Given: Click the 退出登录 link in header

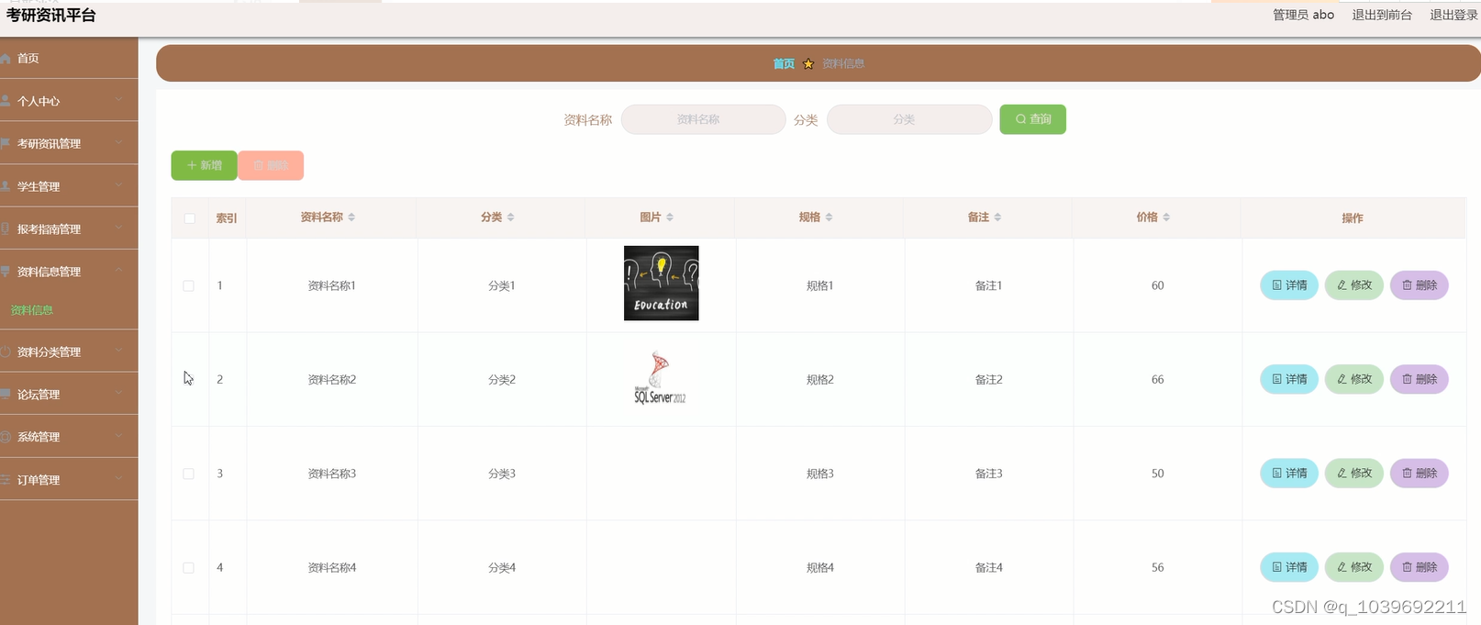Looking at the screenshot, I should click(x=1454, y=15).
